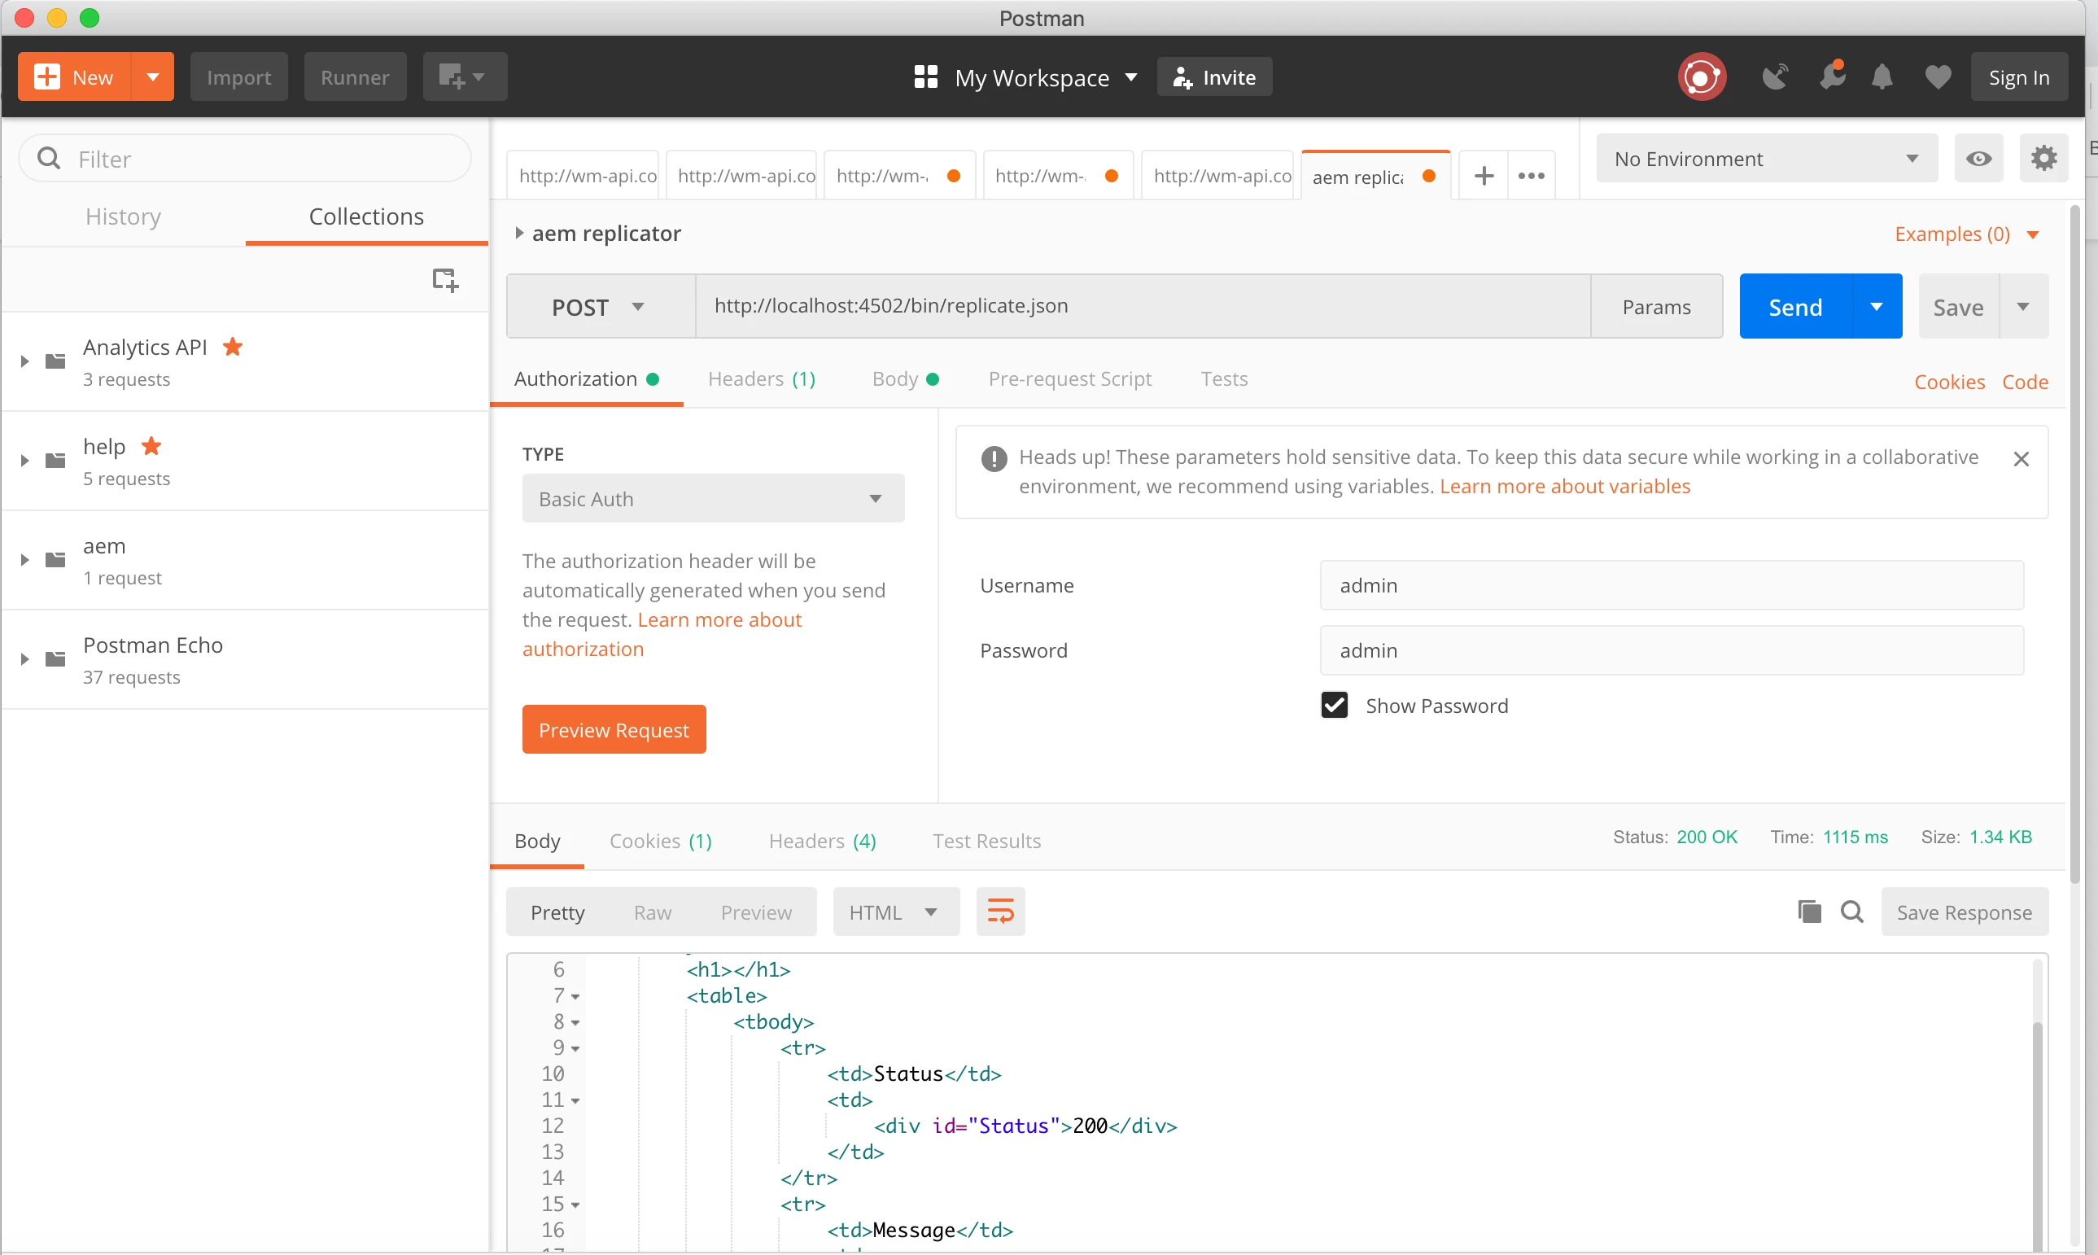Open the wrench settings icon
The image size is (2098, 1255).
click(x=1831, y=77)
